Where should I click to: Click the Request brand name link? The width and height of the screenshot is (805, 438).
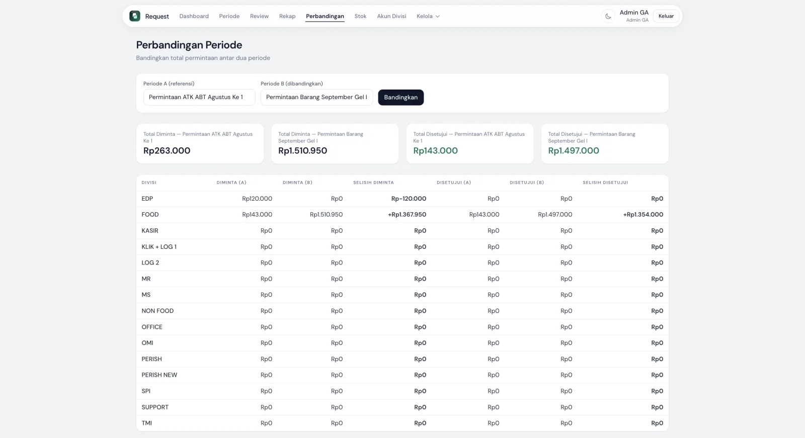[157, 17]
